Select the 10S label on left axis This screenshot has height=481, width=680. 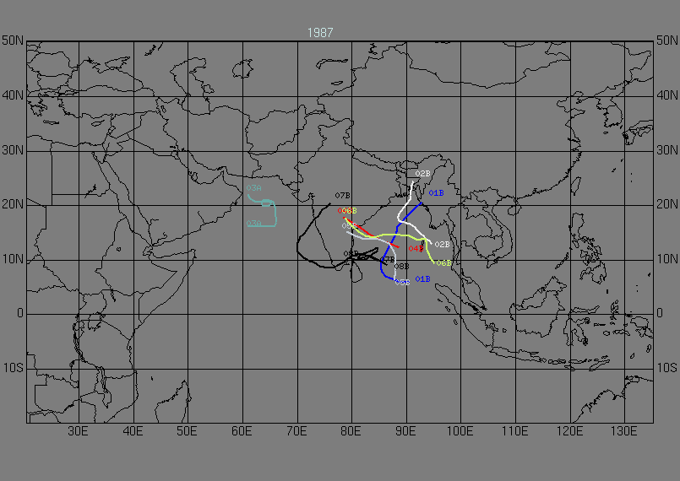(x=13, y=368)
